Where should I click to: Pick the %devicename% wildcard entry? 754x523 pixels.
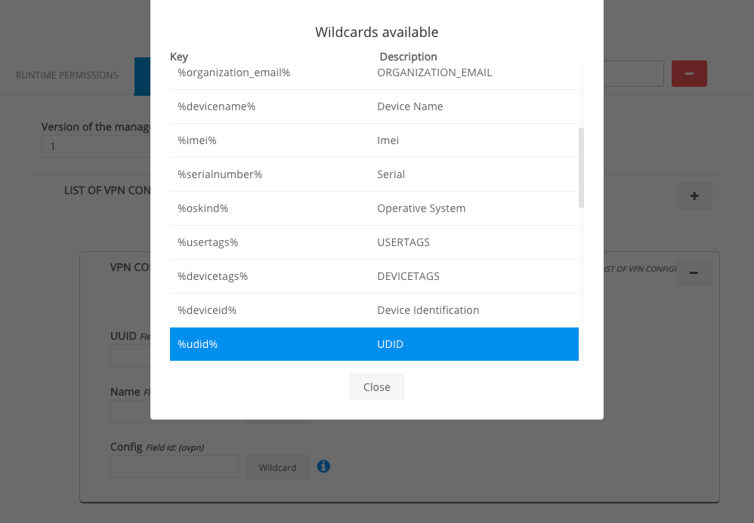click(374, 106)
